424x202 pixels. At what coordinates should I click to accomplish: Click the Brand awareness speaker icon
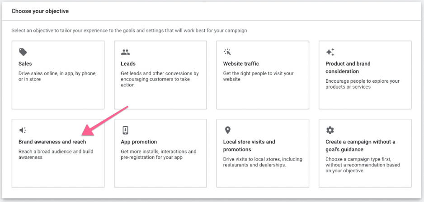(x=23, y=130)
